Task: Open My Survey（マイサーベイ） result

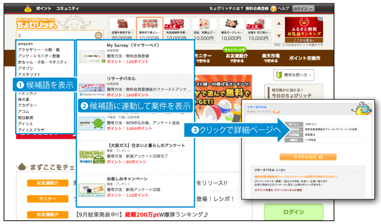Action: tap(133, 45)
